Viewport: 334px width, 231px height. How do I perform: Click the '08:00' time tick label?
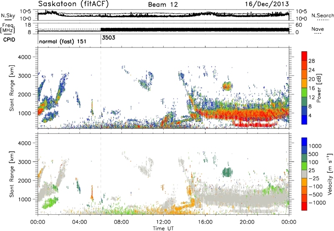pos(121,222)
